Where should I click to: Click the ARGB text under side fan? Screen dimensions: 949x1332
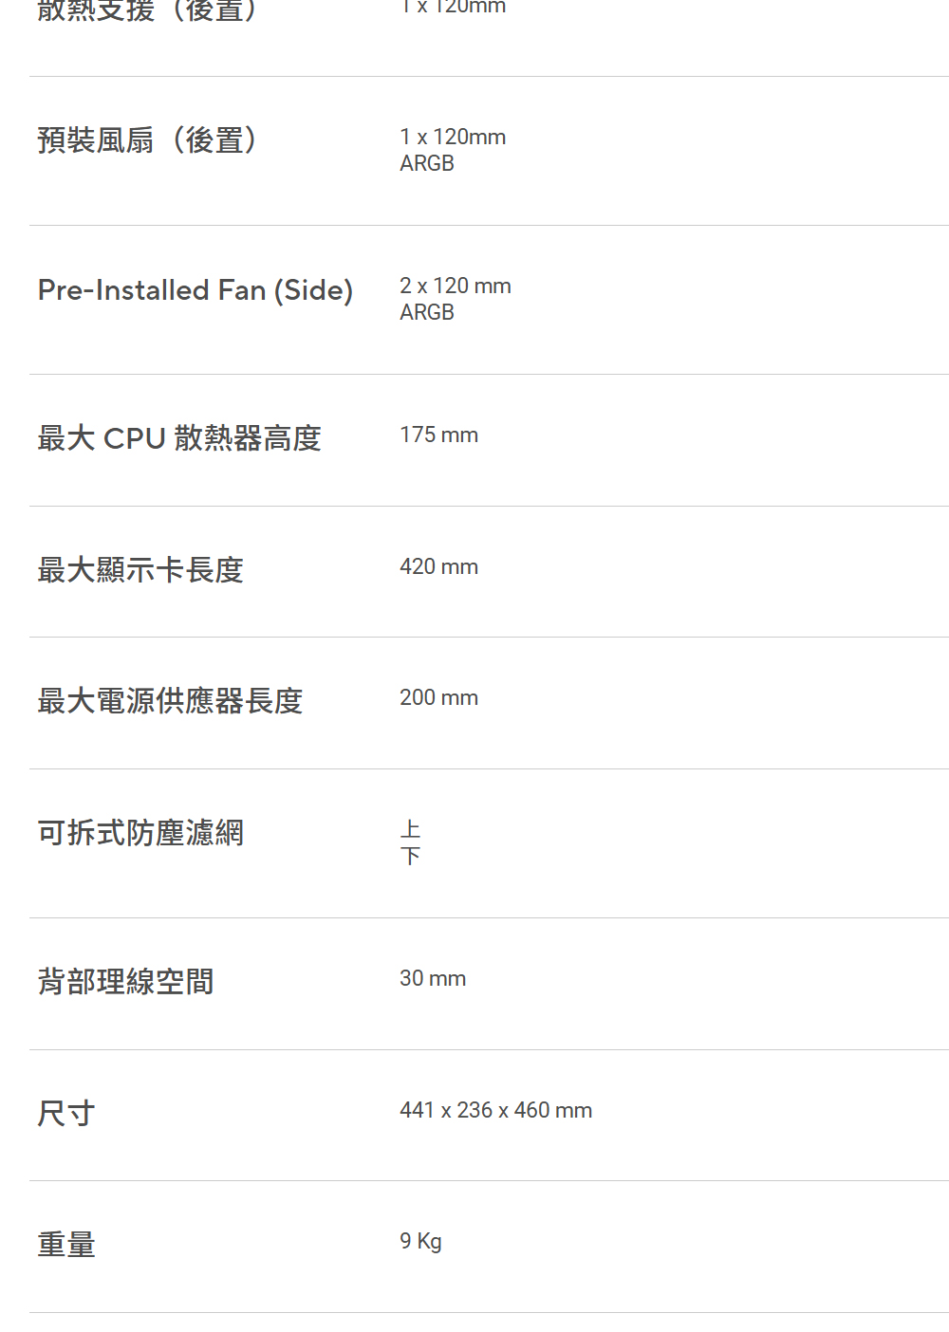[427, 312]
